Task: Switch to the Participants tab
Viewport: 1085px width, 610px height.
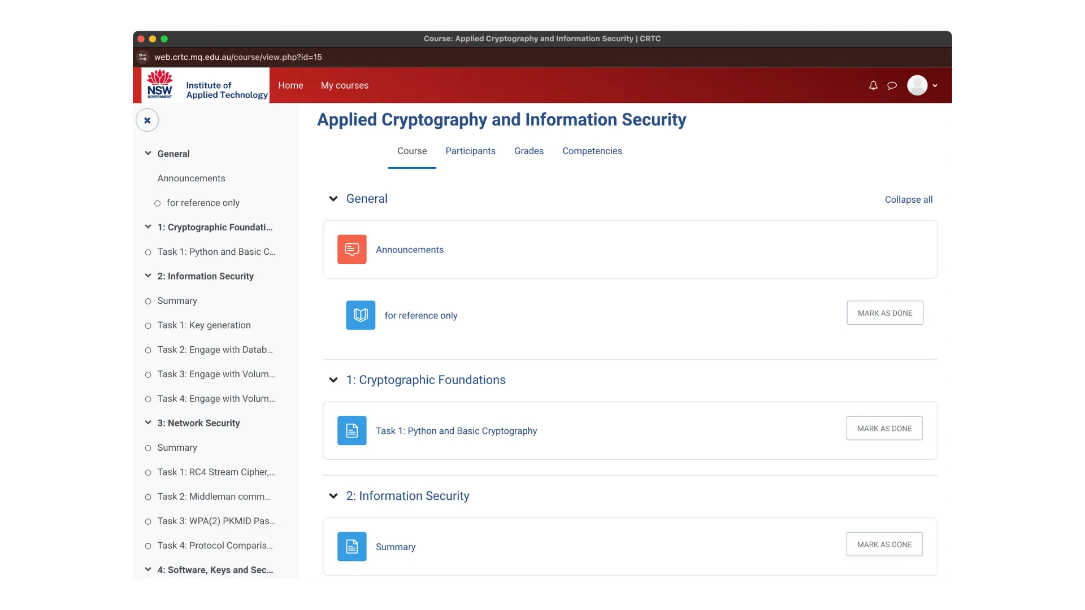Action: point(470,151)
